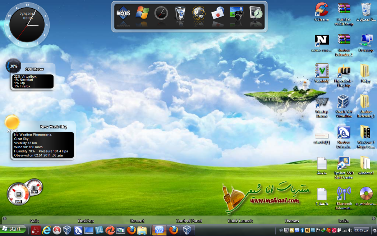Click the '22% Virtualbox' line in CPU Meter
377x236 pixels.
point(25,77)
